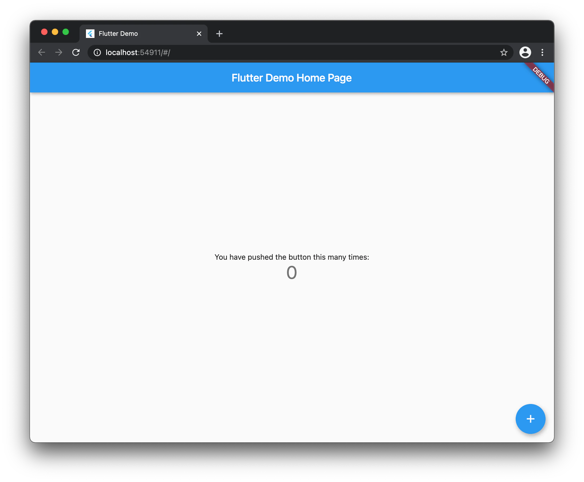
Task: View site information icon in address bar
Action: (97, 52)
